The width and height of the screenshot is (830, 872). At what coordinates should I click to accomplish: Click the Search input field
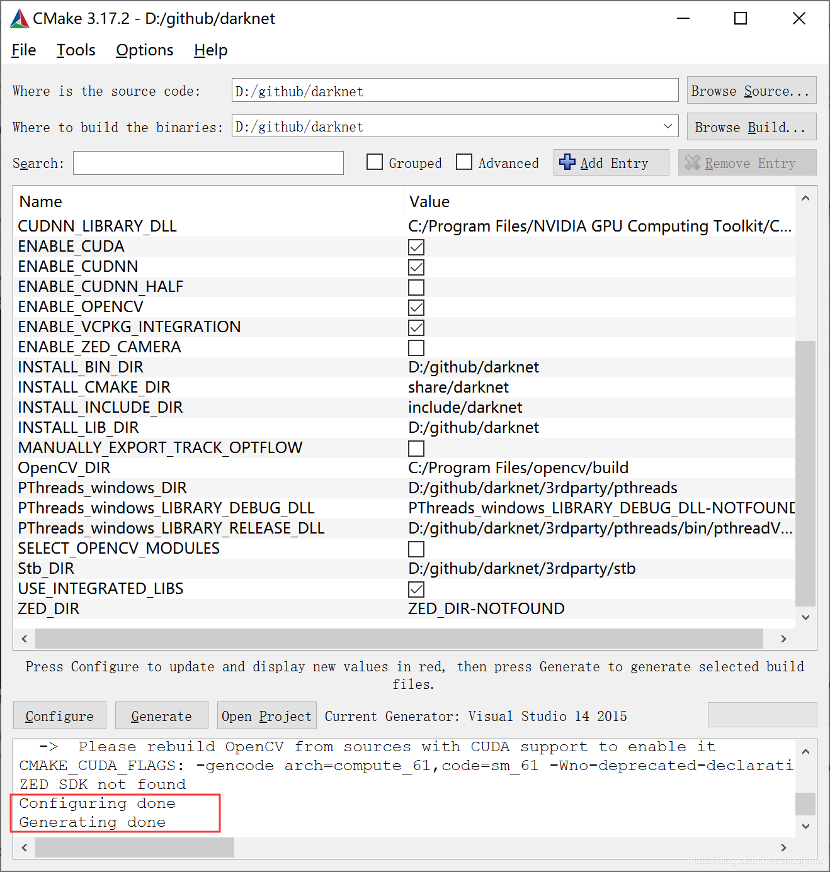click(208, 163)
